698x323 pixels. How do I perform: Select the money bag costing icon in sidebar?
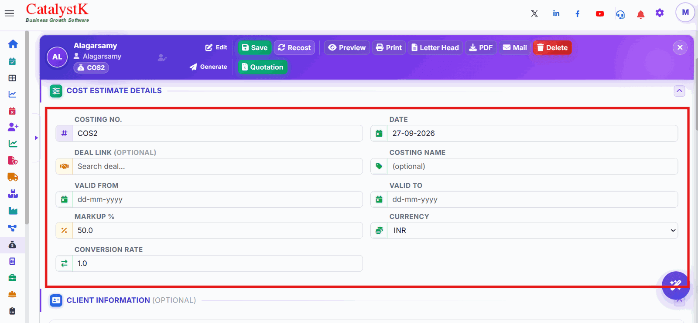pyautogui.click(x=12, y=245)
